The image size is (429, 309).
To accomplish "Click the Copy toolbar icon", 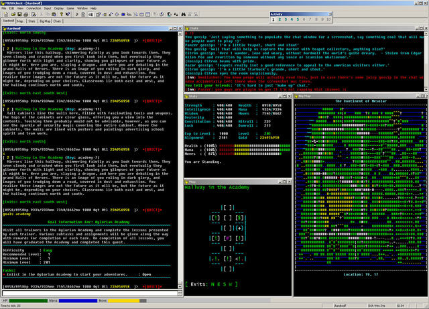I will (48, 14).
